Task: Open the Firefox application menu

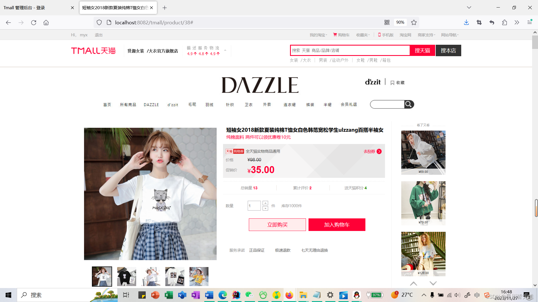Action: tap(530, 22)
